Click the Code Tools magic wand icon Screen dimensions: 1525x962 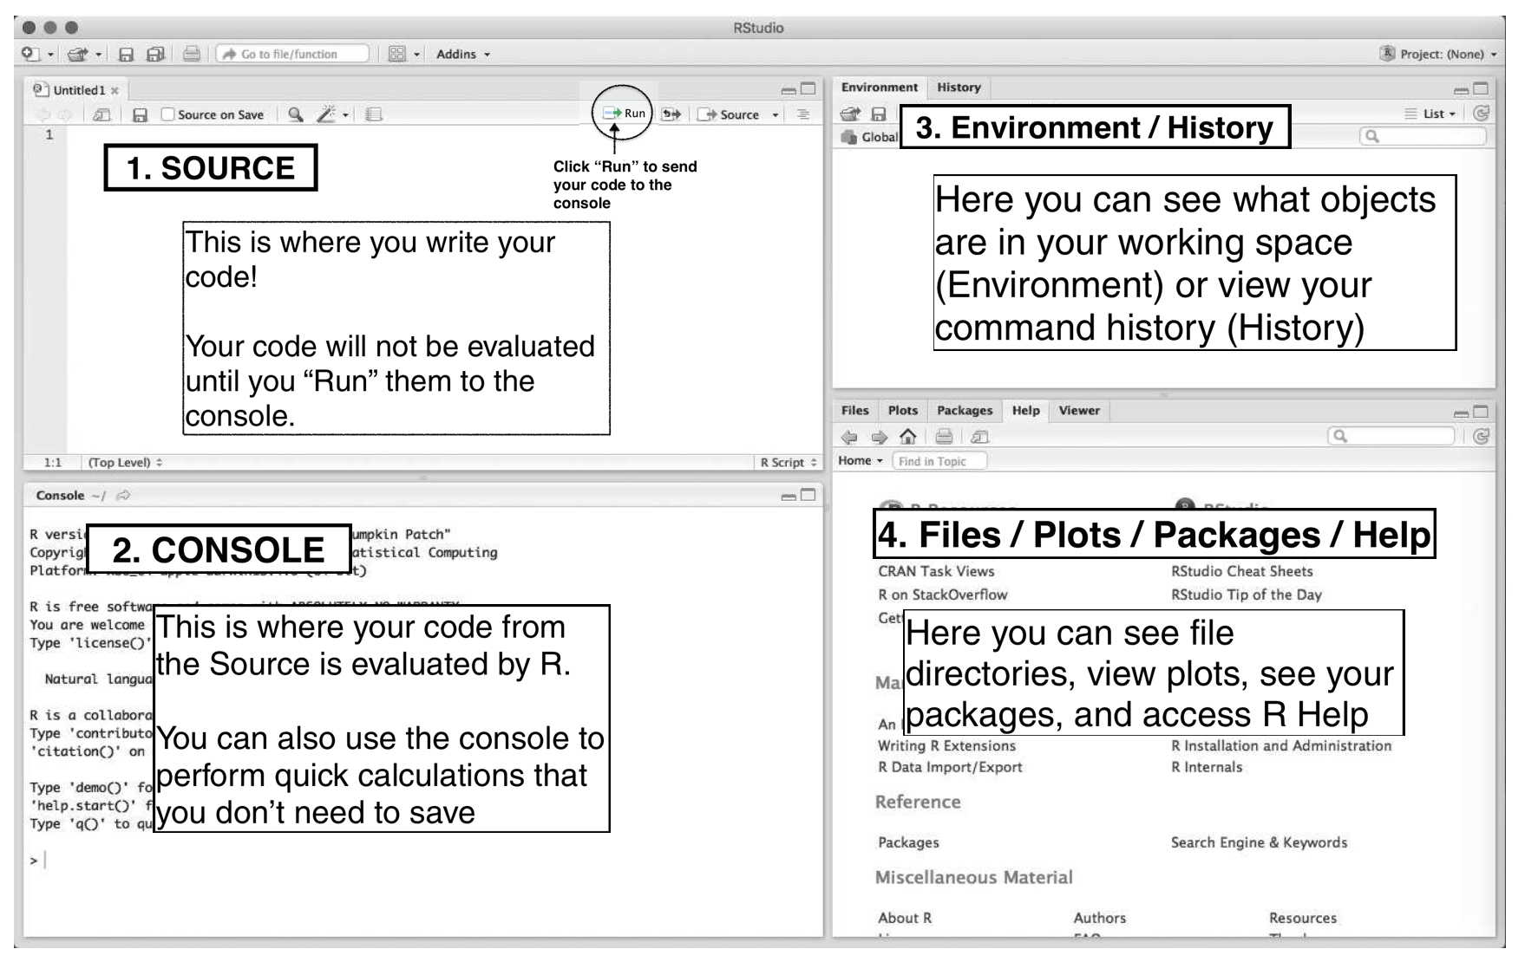click(x=327, y=114)
